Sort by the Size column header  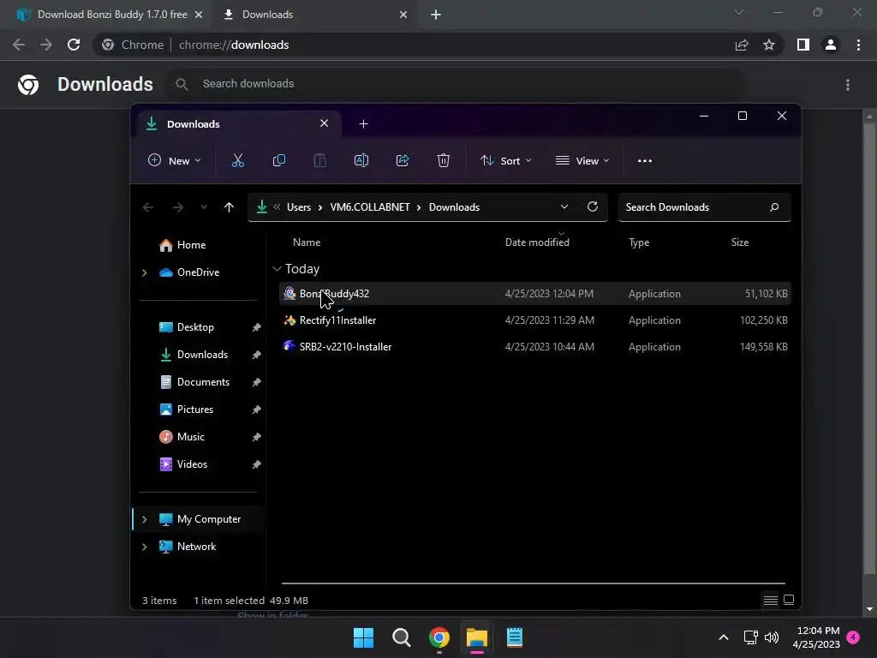(739, 242)
